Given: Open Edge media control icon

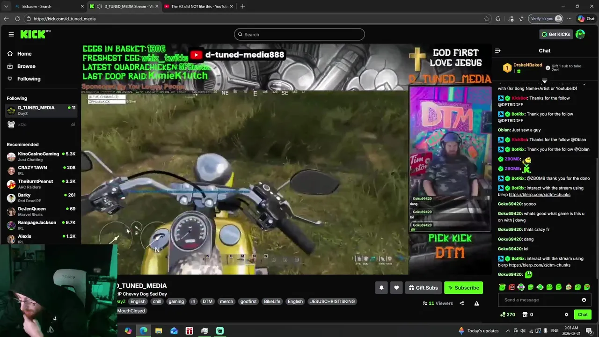Looking at the screenshot, I should coord(511,19).
